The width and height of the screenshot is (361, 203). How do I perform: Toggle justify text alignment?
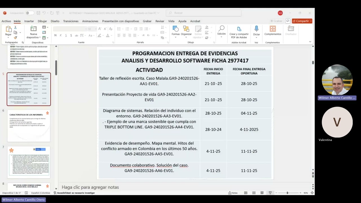(135, 35)
